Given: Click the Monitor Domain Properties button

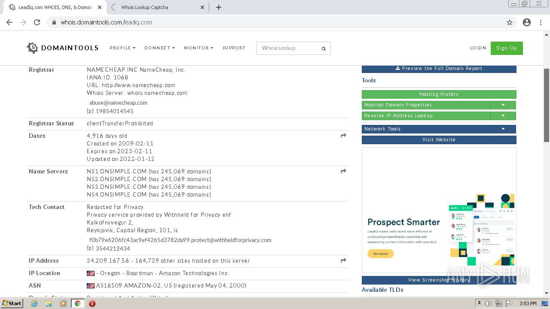Looking at the screenshot, I should (426, 105).
